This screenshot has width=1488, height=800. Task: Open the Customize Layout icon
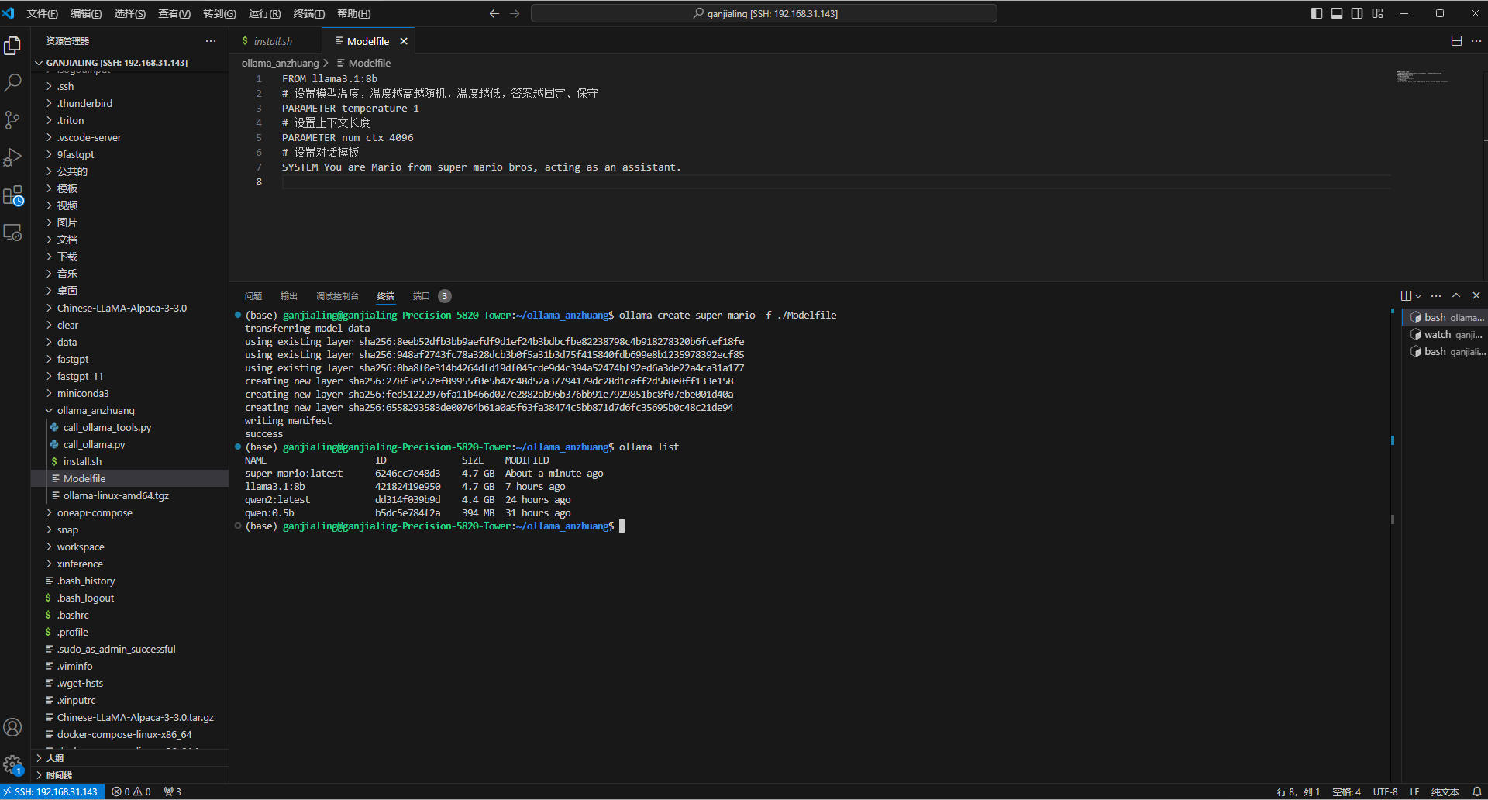click(1377, 13)
